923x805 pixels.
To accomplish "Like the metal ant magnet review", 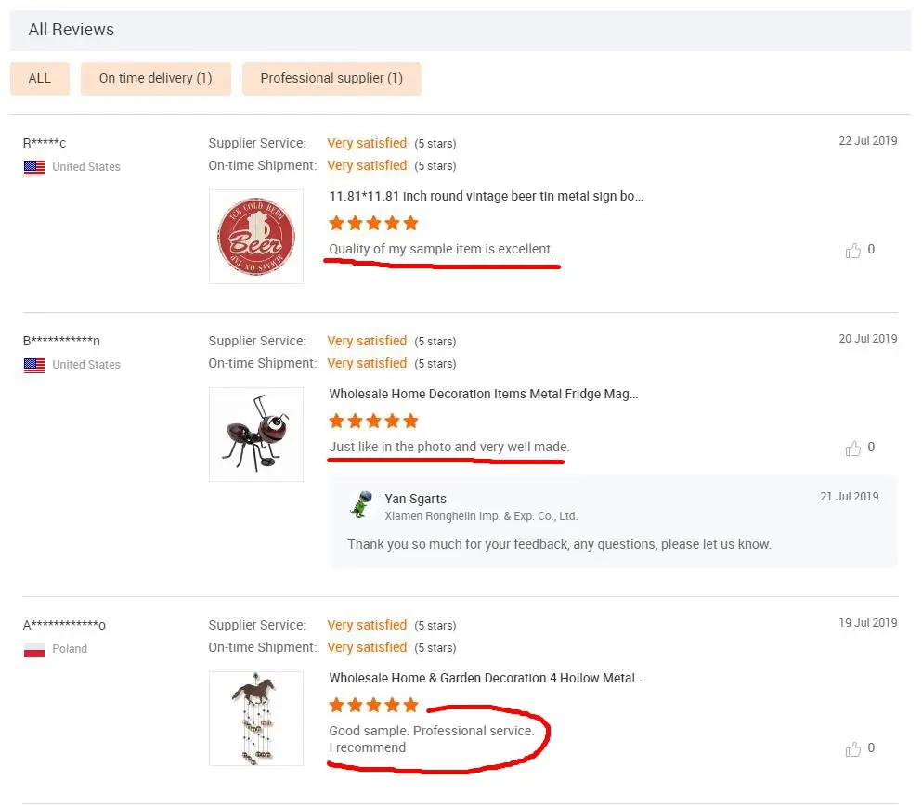I will pos(852,448).
